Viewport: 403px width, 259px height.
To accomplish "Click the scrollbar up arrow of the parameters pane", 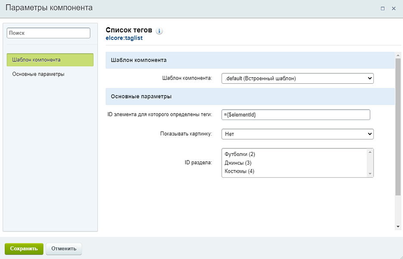I will tap(397, 55).
